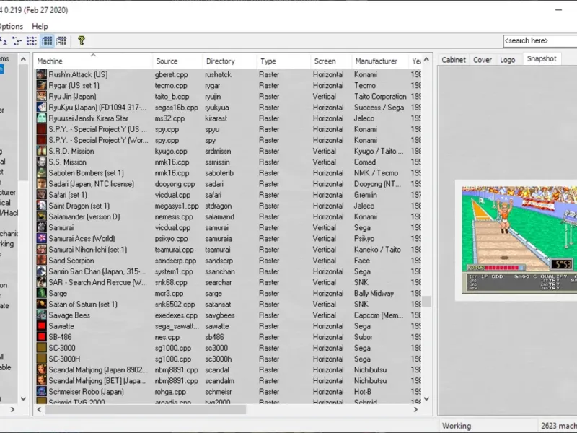
Task: Click the Schmeiser Robo (Japan) icon
Action: pos(42,392)
